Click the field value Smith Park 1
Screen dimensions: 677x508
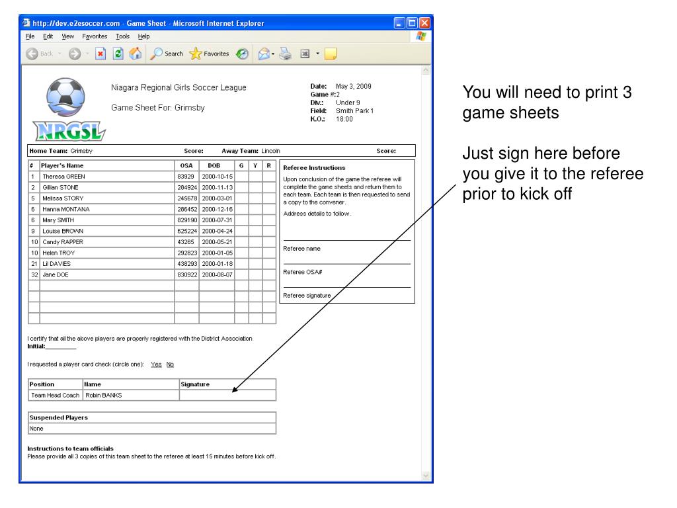355,110
